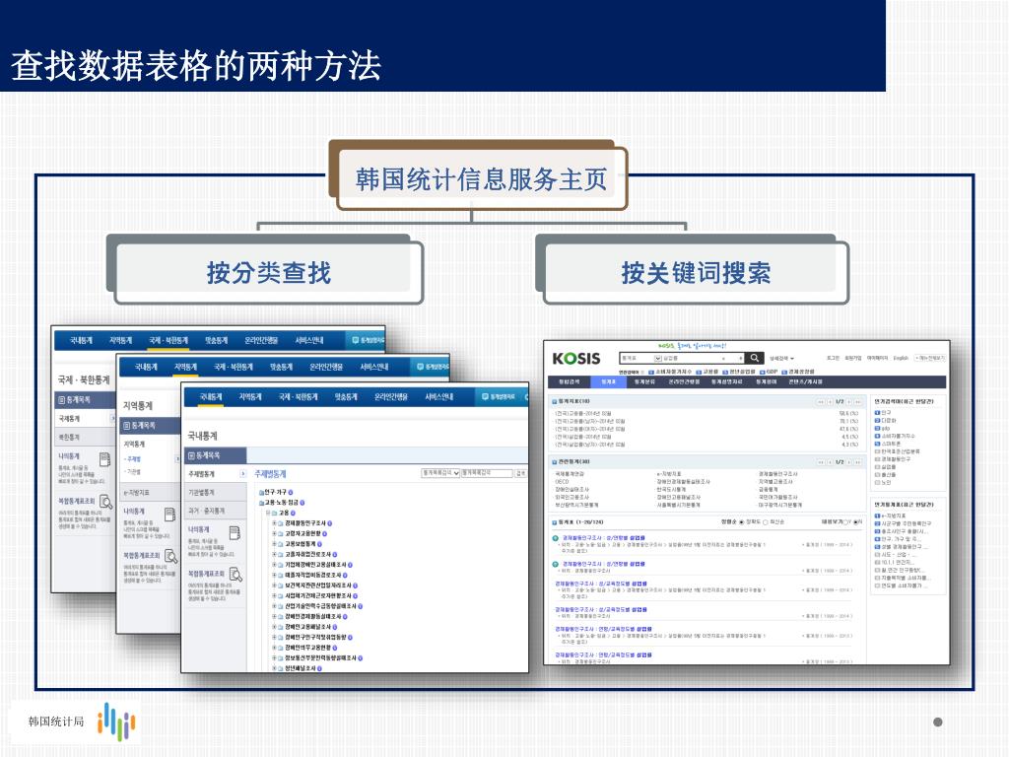Select 통계표 tab in KOSIS search window
The width and height of the screenshot is (1009, 757).
pos(608,381)
